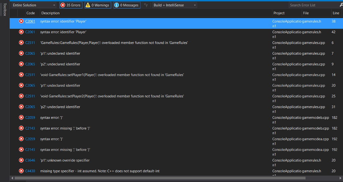343x182 pixels.
Task: Open the Toolbox side tab
Action: [5, 10]
